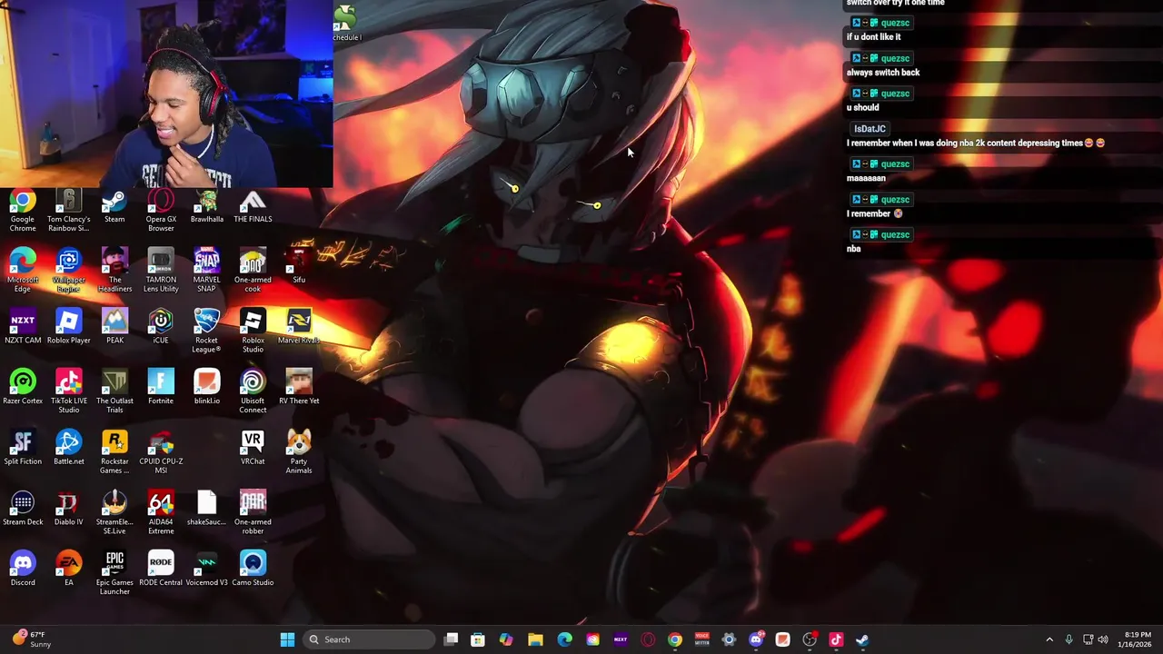Open File Explorer from the taskbar
Screen dimensions: 1163x654
535,639
